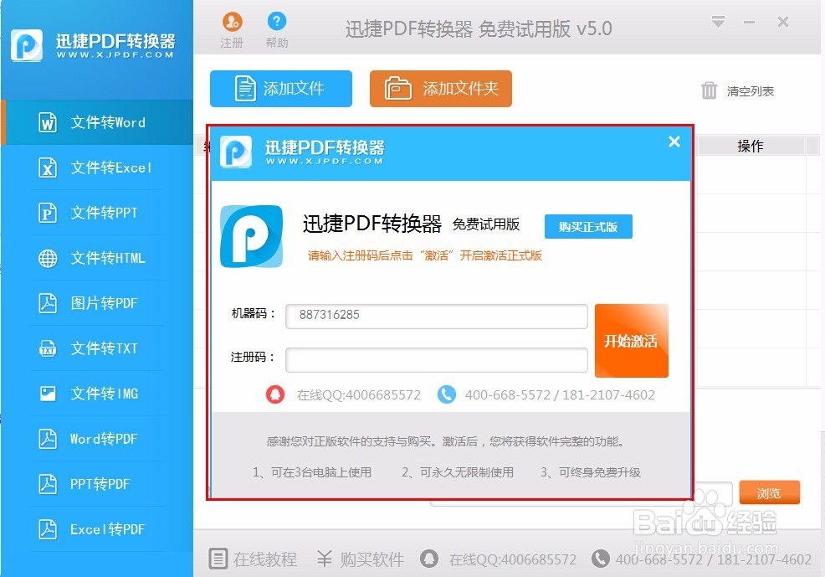Open the 帮助 help icon
Viewport: 825px width, 577px height.
pyautogui.click(x=277, y=22)
